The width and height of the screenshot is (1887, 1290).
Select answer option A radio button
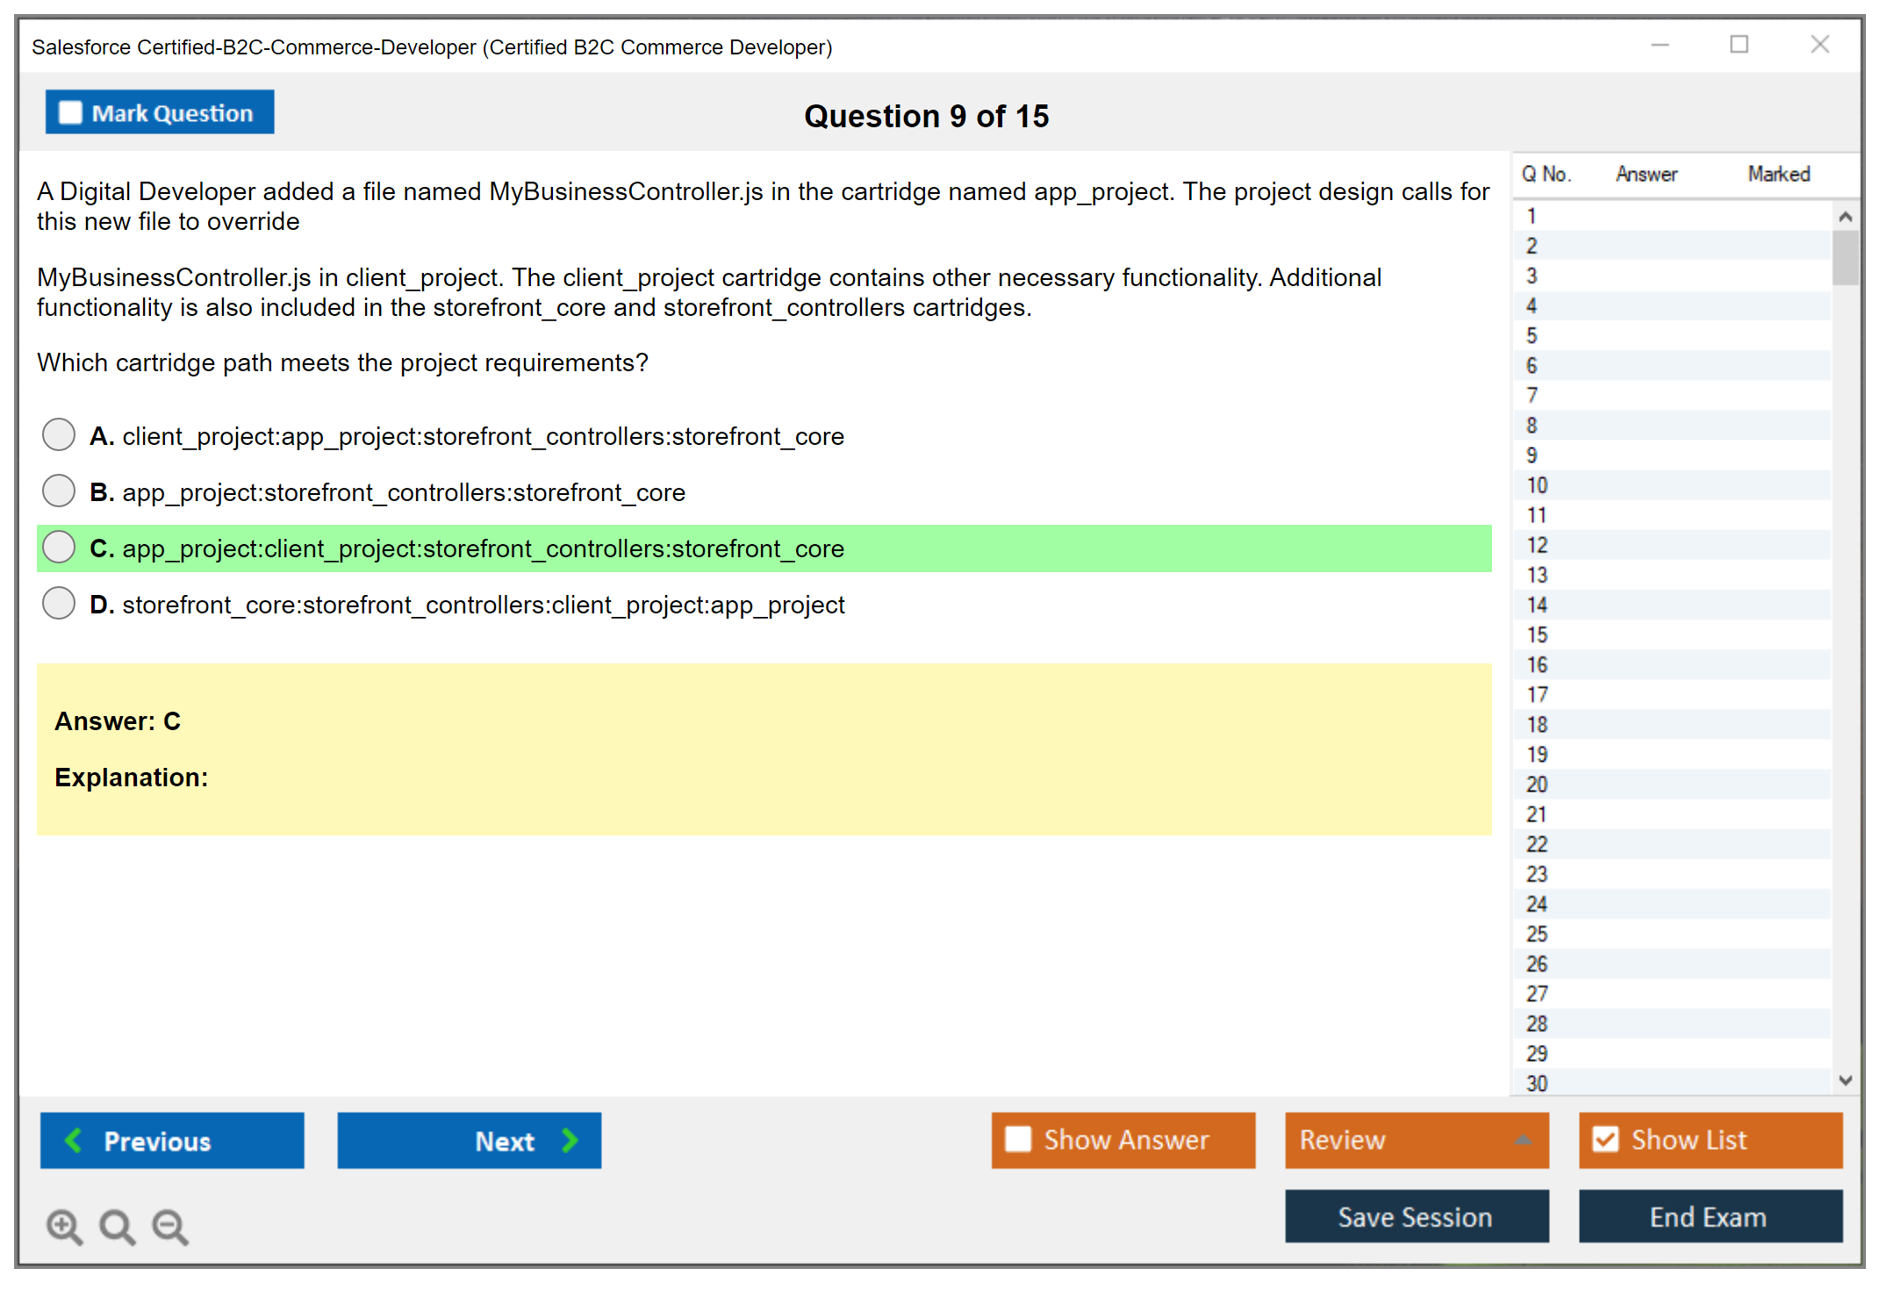tap(59, 434)
